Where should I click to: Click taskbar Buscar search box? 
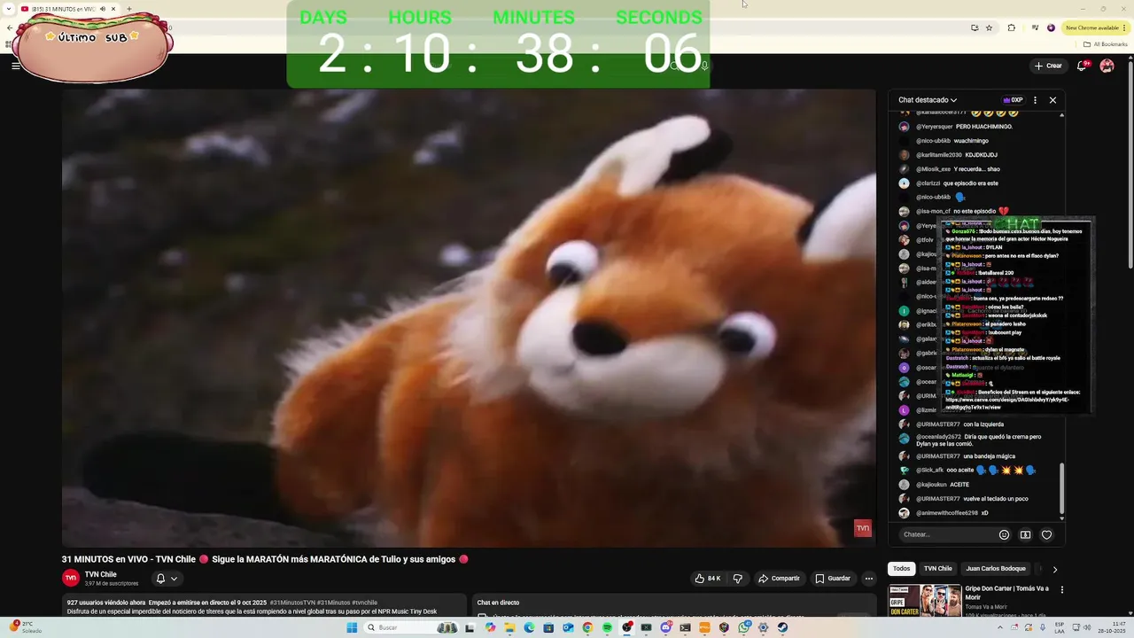click(x=410, y=627)
